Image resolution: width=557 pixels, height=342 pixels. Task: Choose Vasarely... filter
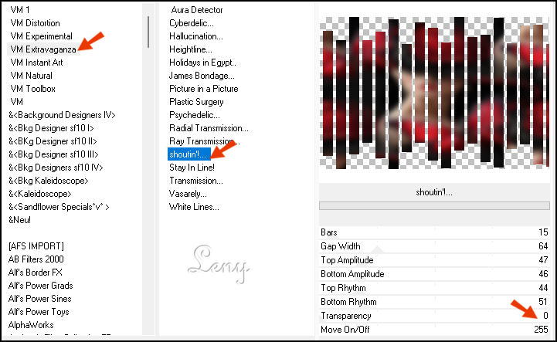point(188,194)
